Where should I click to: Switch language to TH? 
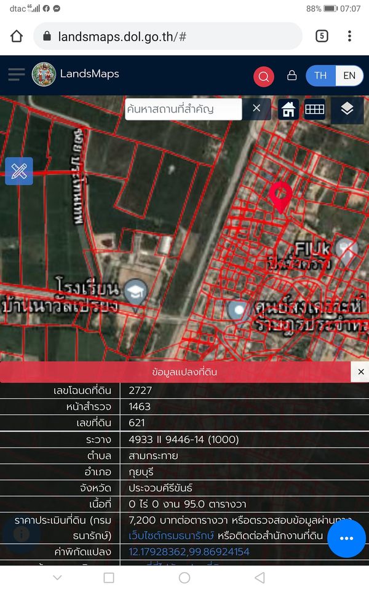pos(320,76)
